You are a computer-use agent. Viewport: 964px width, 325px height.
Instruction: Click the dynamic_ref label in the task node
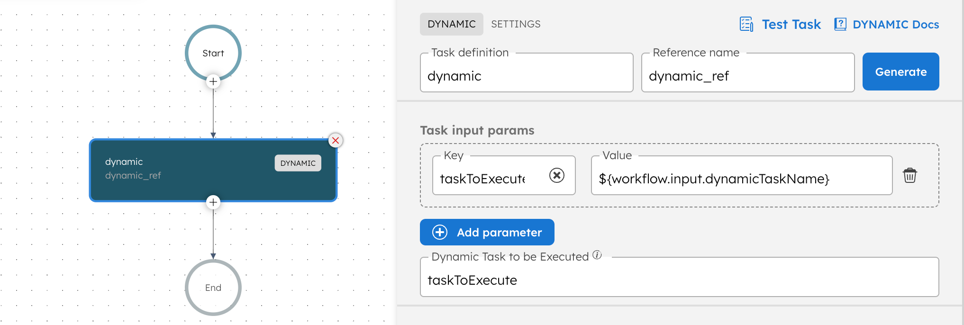pyautogui.click(x=133, y=176)
